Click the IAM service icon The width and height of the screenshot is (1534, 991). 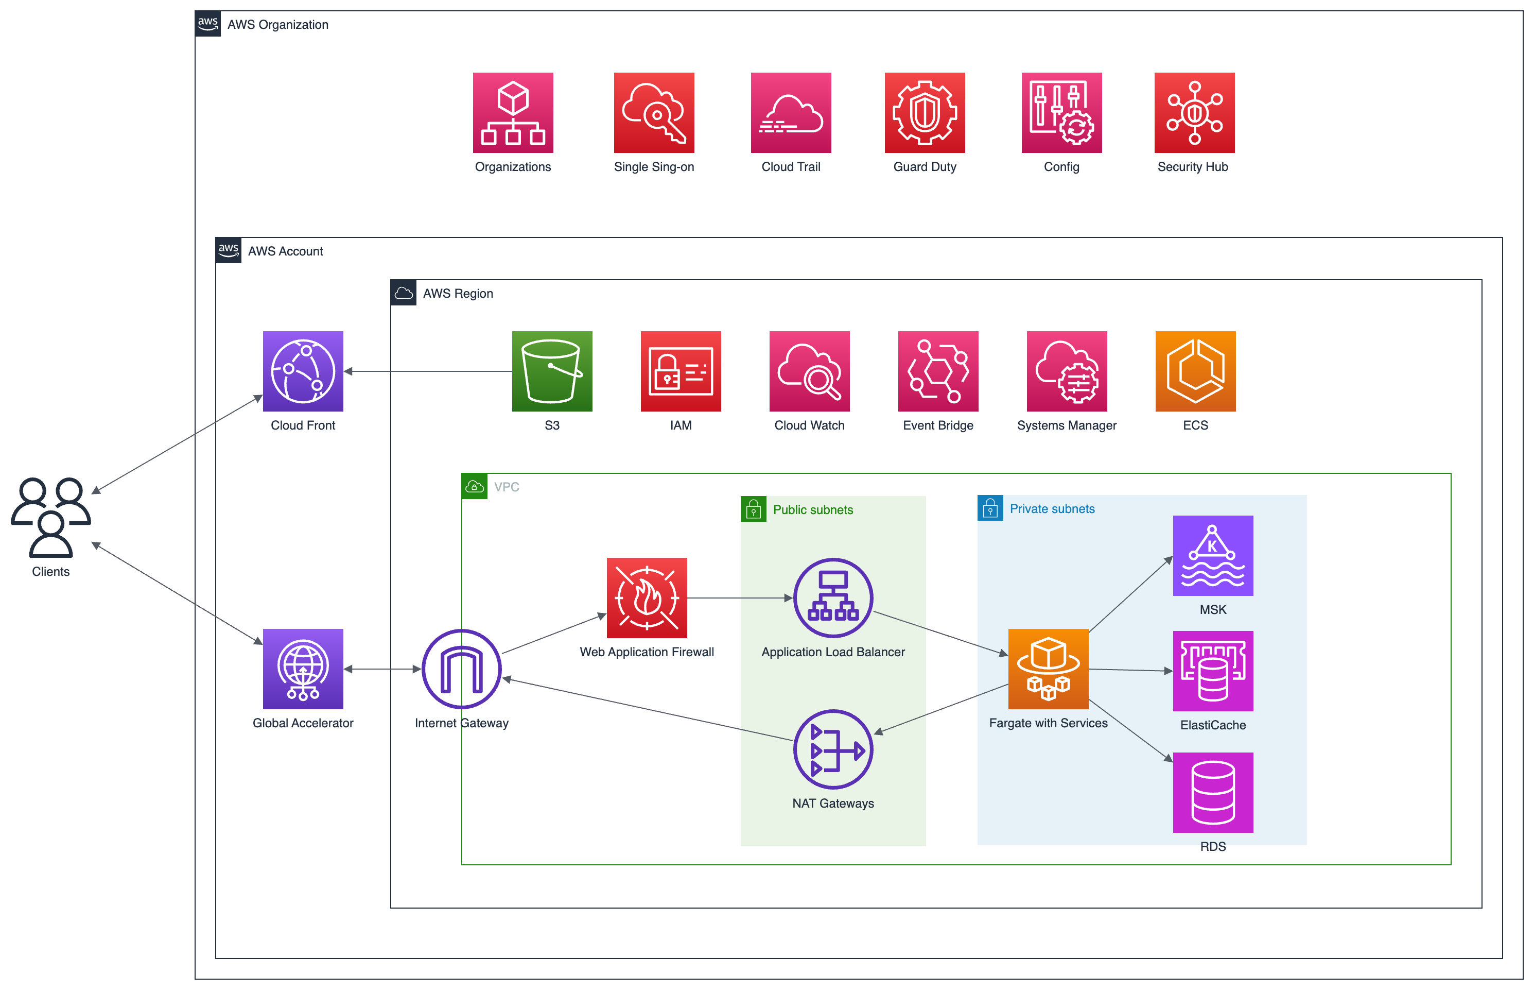point(680,371)
